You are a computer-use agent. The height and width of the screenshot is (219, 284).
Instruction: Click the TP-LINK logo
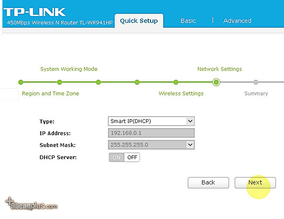35,12
